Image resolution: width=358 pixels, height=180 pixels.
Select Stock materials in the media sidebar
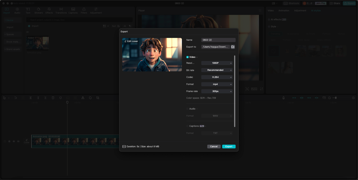coord(12,42)
